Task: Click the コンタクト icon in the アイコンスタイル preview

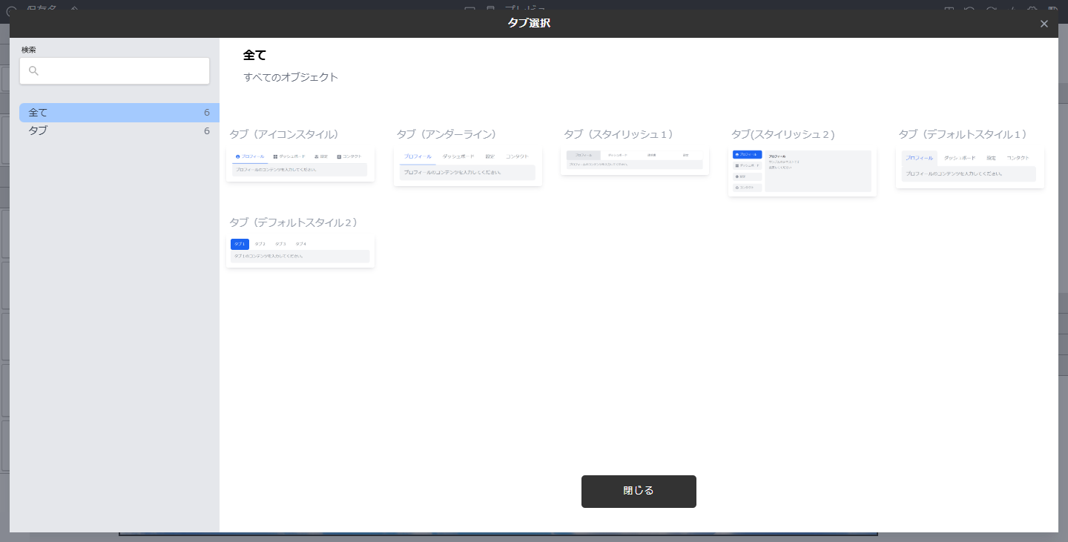Action: (x=339, y=156)
